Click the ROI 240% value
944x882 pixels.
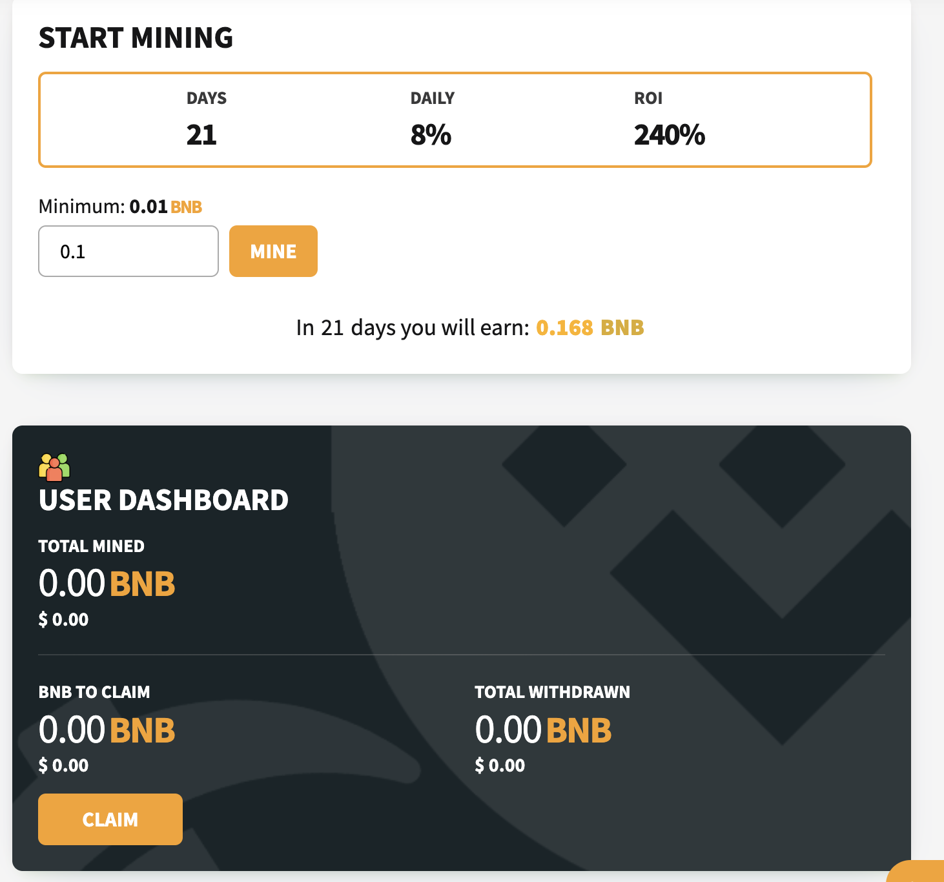669,135
